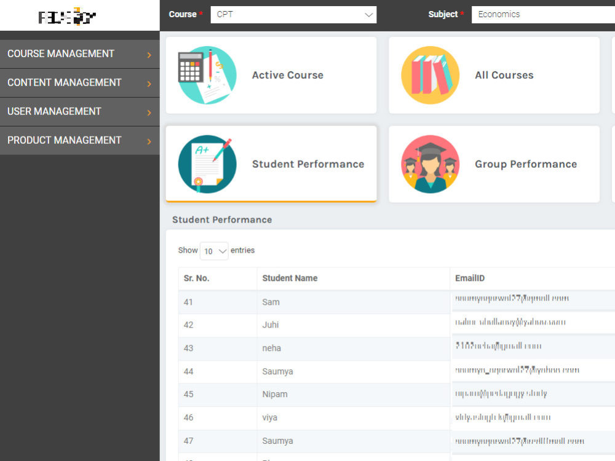The width and height of the screenshot is (615, 461).
Task: Click student name Juhi in row 42
Action: point(270,325)
